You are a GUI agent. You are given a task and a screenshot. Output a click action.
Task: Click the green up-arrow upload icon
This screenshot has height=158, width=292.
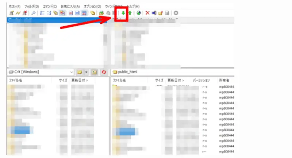tap(130, 13)
